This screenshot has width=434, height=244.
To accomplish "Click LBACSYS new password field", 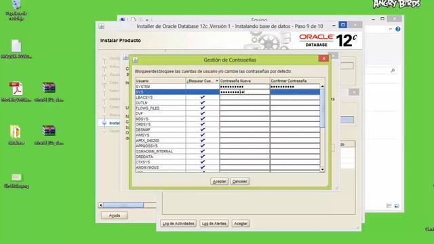I will pos(245,98).
